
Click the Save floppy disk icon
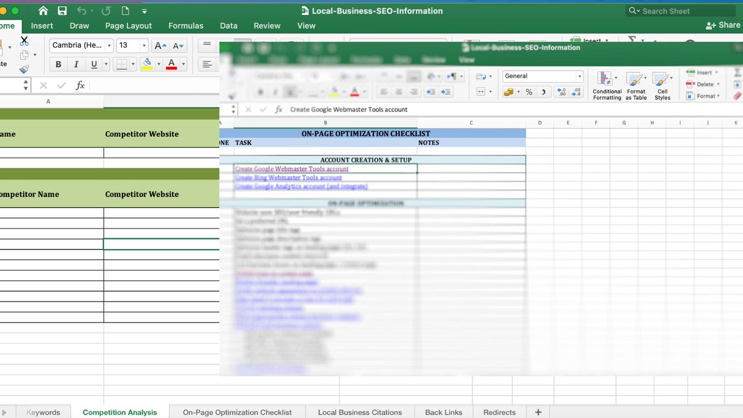(x=62, y=11)
